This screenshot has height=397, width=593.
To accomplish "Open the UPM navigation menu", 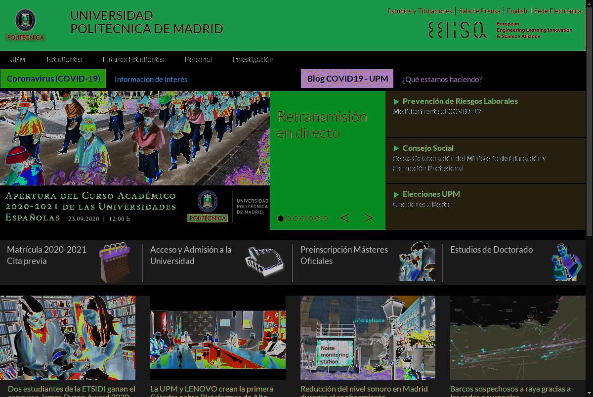I will tap(18, 59).
